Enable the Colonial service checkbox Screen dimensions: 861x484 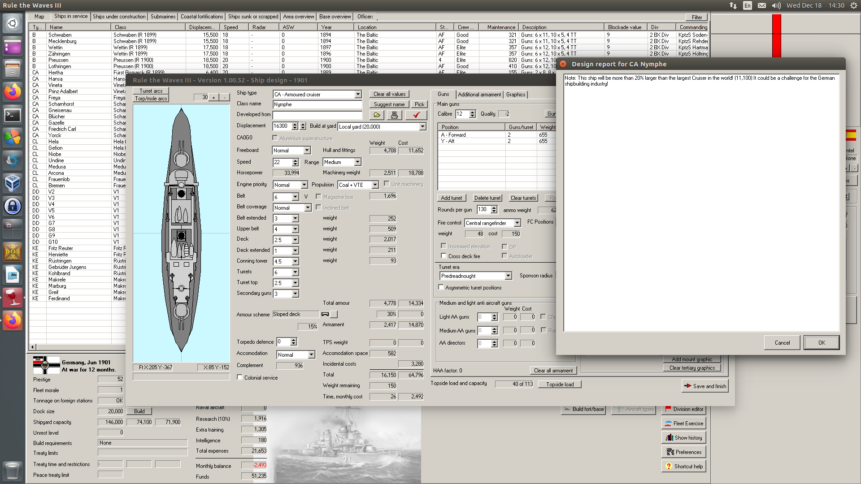(239, 377)
